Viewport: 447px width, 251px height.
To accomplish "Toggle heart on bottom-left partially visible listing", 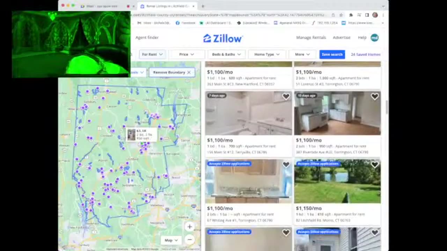I will point(286,233).
